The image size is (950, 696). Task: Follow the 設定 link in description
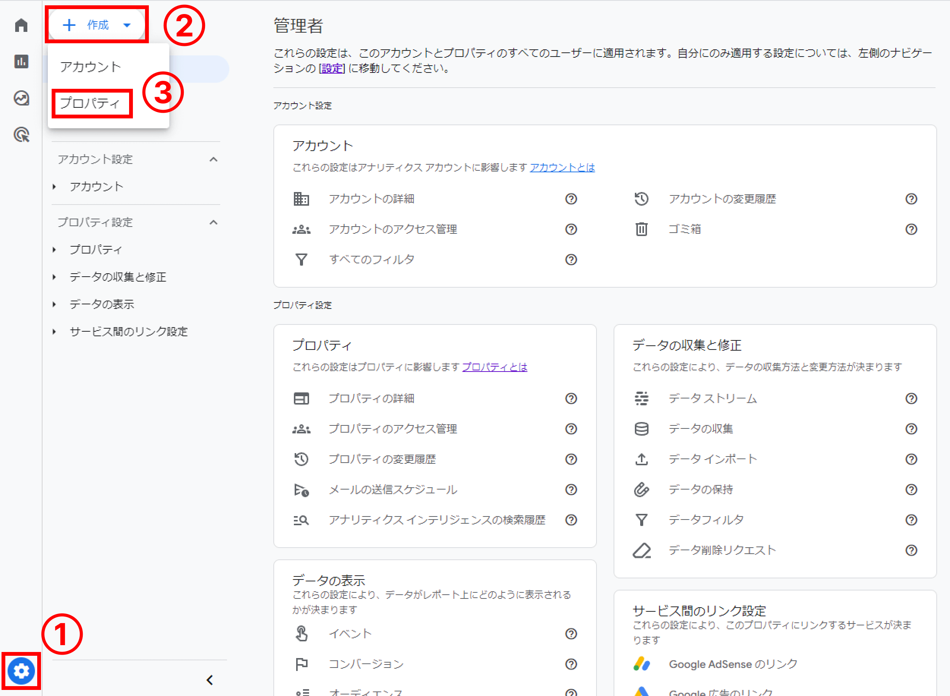pos(332,68)
